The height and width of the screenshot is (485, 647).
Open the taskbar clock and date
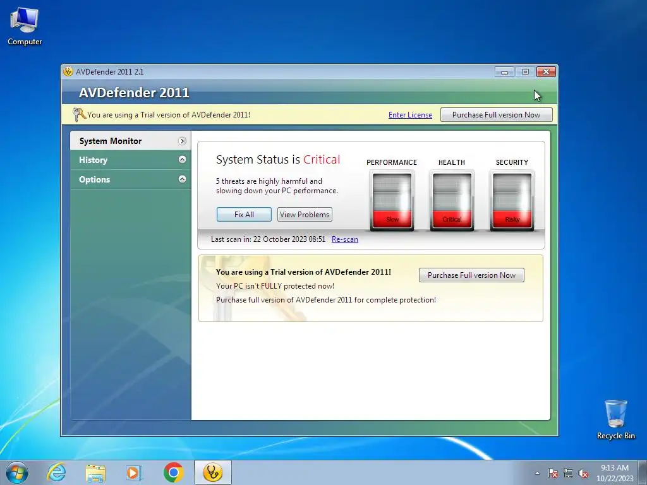point(614,473)
